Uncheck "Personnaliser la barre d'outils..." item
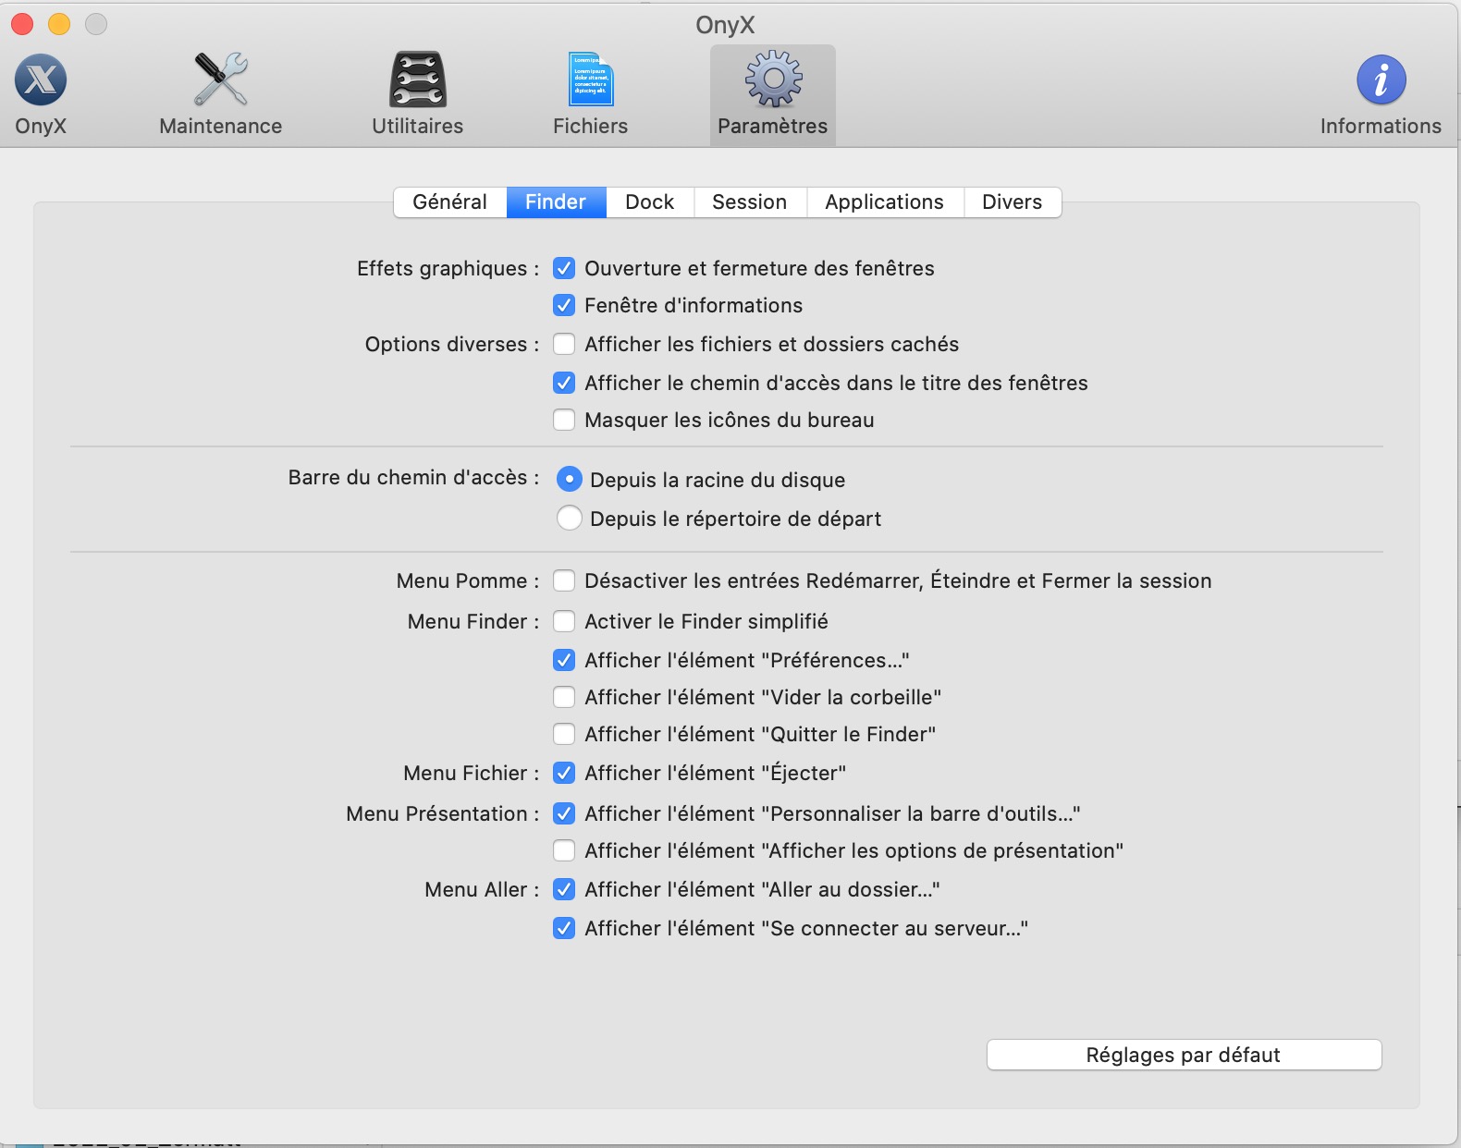This screenshot has width=1461, height=1148. tap(564, 813)
